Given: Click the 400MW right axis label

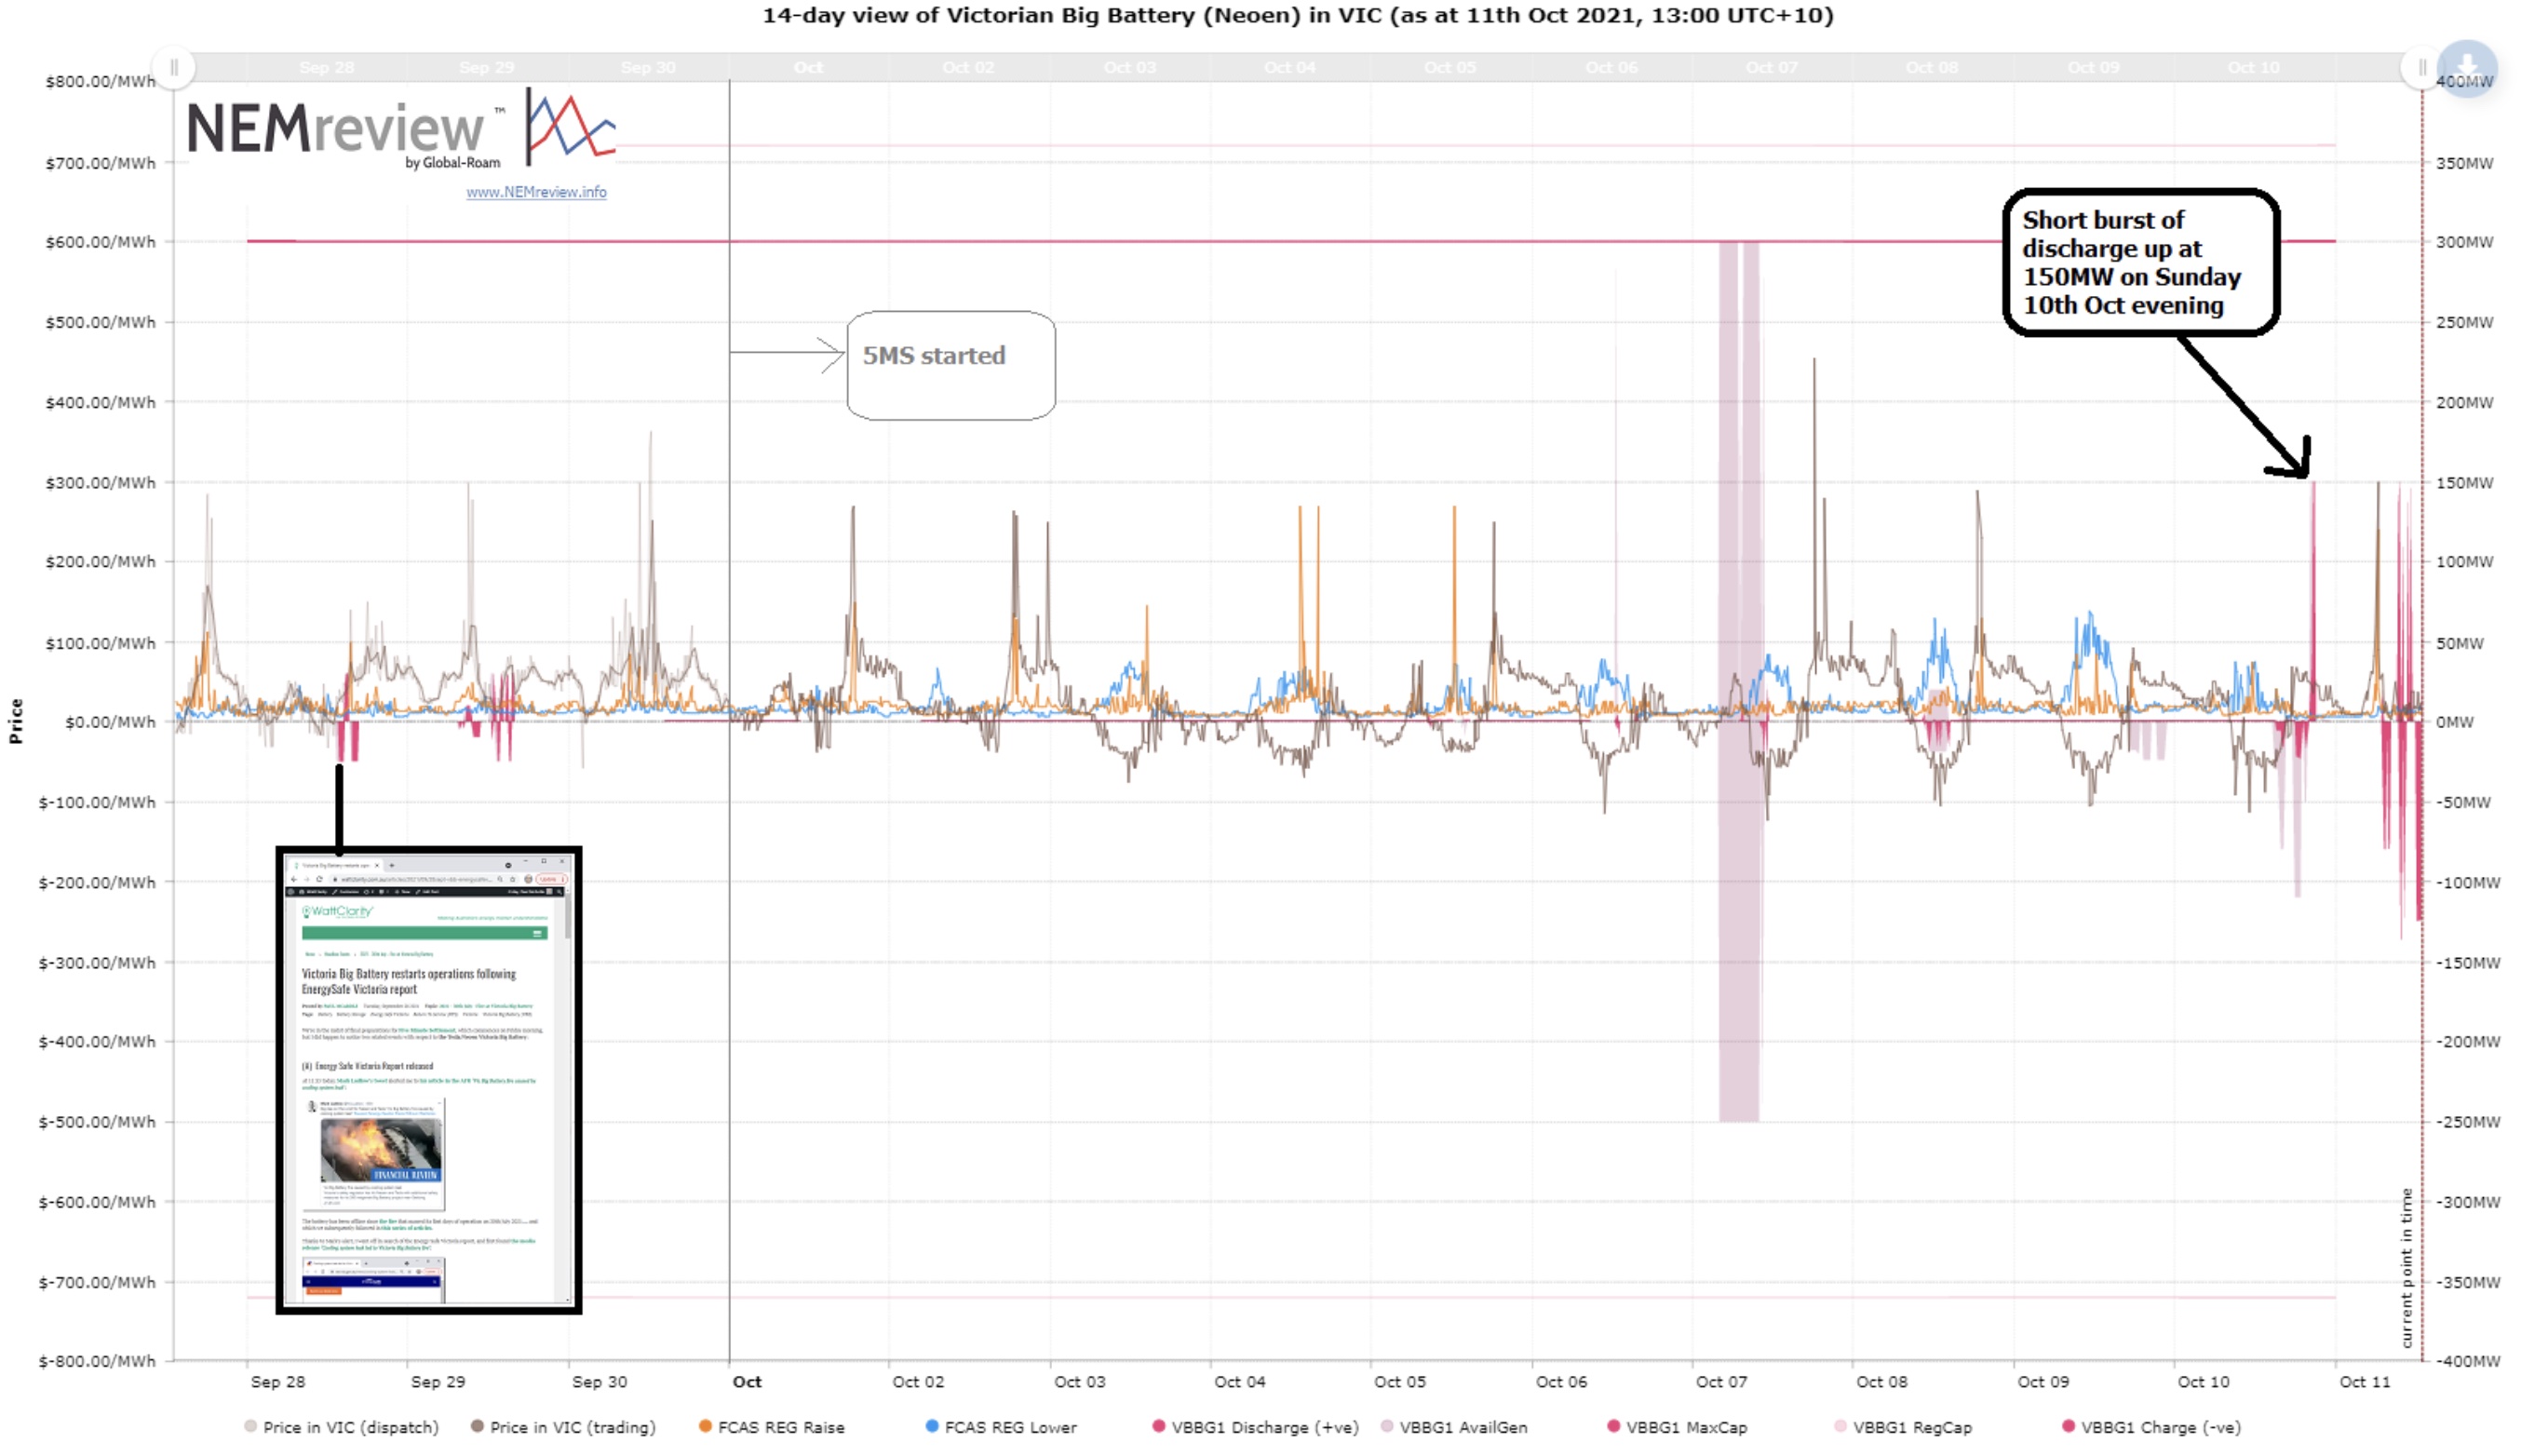Looking at the screenshot, I should coord(2464,81).
